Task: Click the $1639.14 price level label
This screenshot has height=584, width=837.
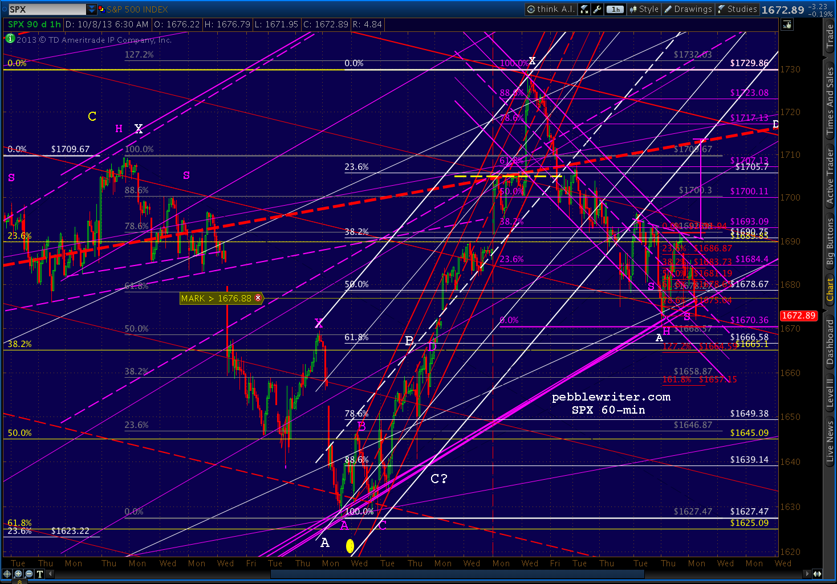Action: (x=749, y=460)
